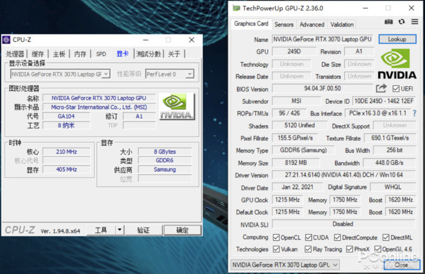425x274 pixels.
Task: Click the GPU-Z title bar app icon
Action: point(236,9)
